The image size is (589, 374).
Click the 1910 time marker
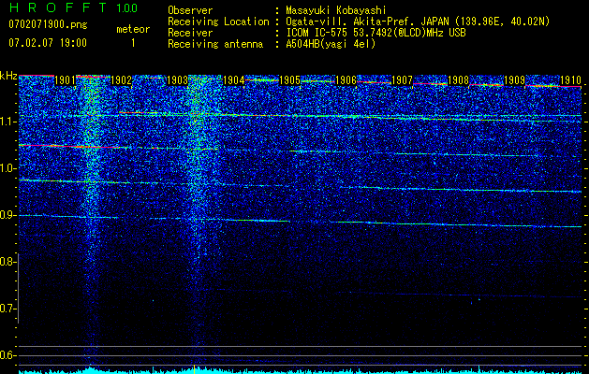click(x=571, y=80)
